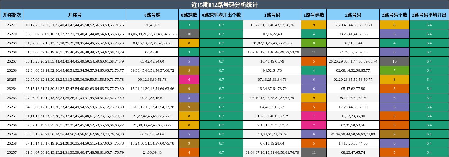Click 2路号码 cell 02,26,35,59,62,68
The width and height of the screenshot is (449, 157).
(x=353, y=52)
